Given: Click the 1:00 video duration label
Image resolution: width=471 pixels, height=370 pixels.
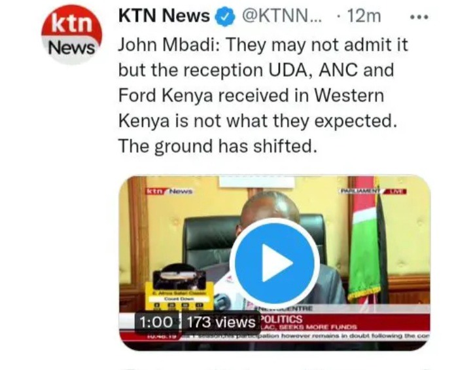Looking at the screenshot, I should pyautogui.click(x=156, y=322).
